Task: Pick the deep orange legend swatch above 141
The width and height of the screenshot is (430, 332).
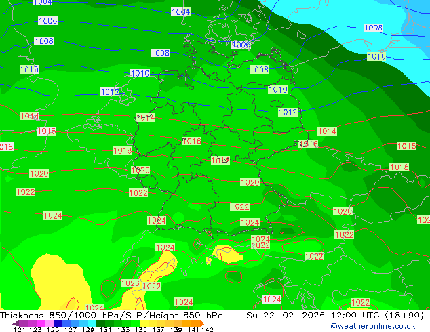Action: (196, 323)
